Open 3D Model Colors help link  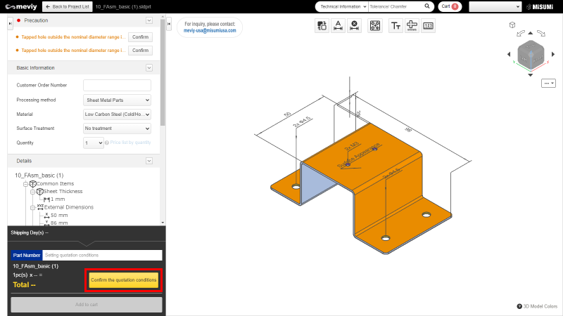coord(540,306)
